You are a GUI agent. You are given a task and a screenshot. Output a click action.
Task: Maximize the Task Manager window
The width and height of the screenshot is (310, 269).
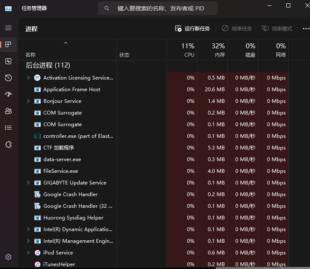pyautogui.click(x=288, y=5)
